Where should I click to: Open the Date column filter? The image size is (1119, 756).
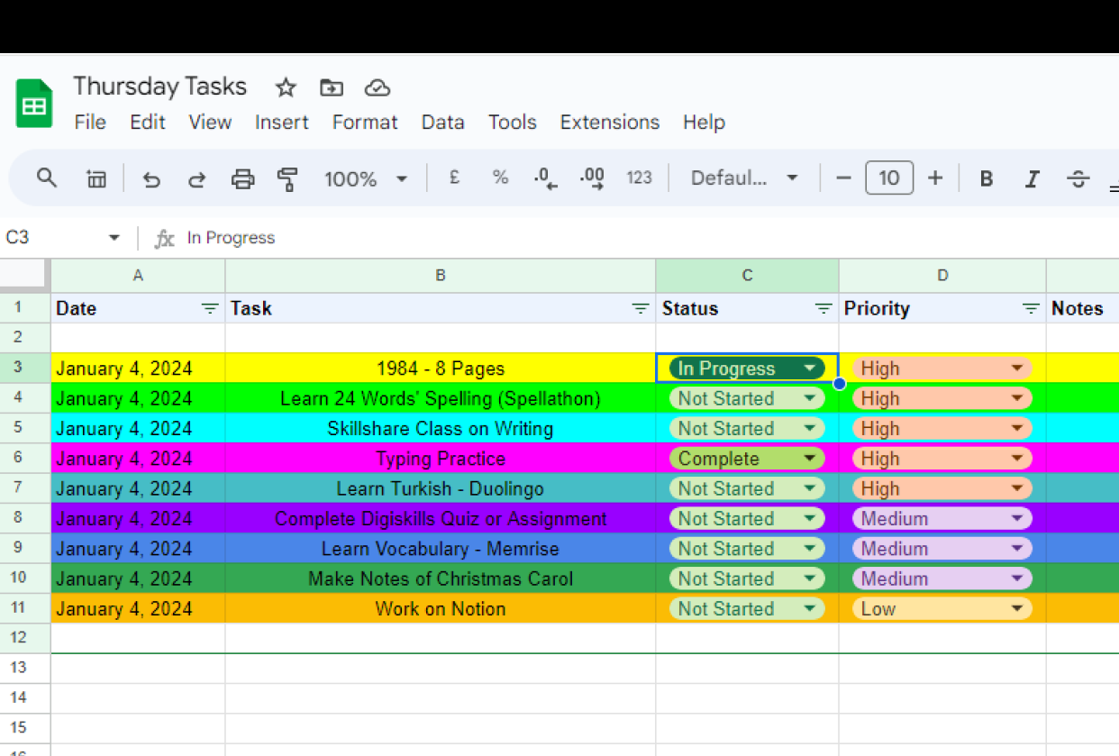coord(210,308)
